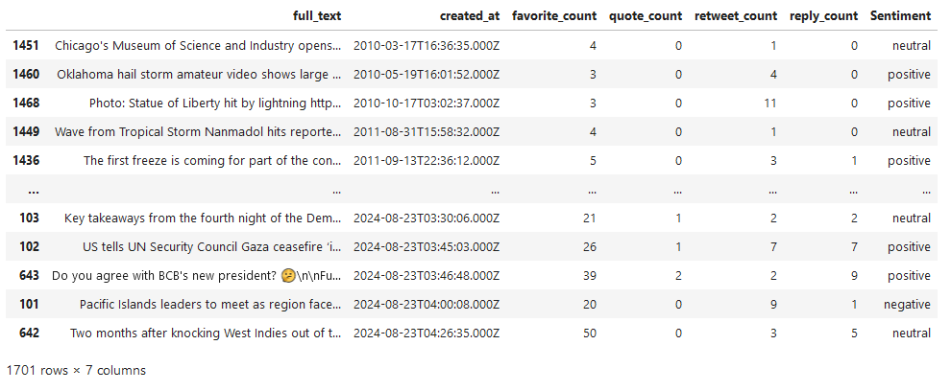Select row index 1468
Screen dimensions: 951x391
pyautogui.click(x=26, y=103)
